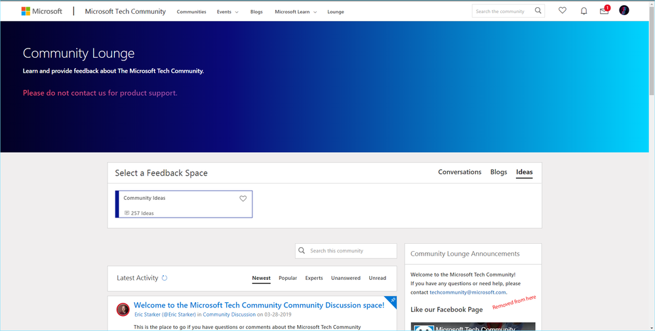Sort Latest Activity by Popular
The image size is (655, 331).
point(288,278)
